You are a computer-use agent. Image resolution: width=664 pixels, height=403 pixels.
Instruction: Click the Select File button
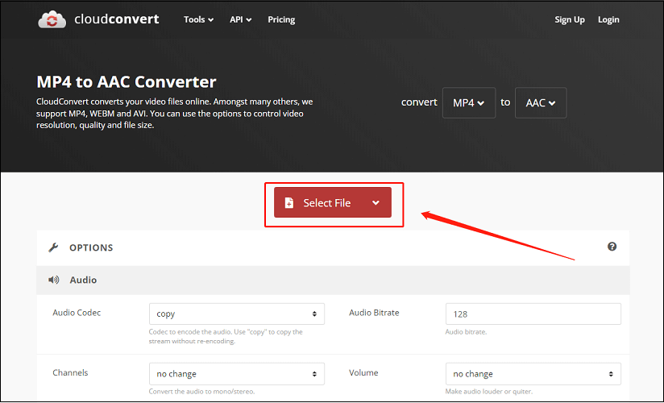click(x=333, y=202)
